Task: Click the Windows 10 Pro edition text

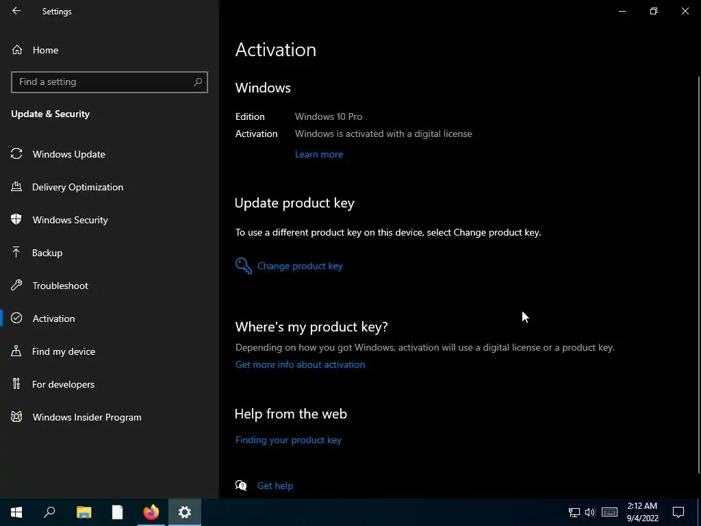Action: [329, 116]
